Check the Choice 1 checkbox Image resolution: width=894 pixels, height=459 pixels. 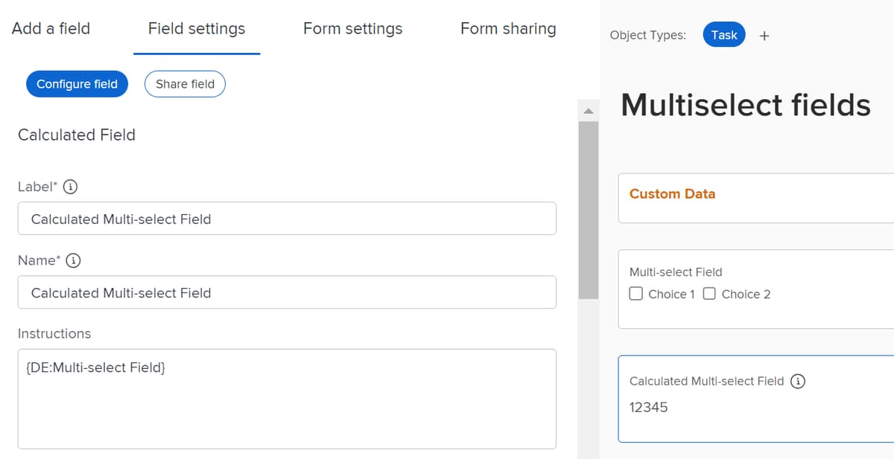coord(635,294)
